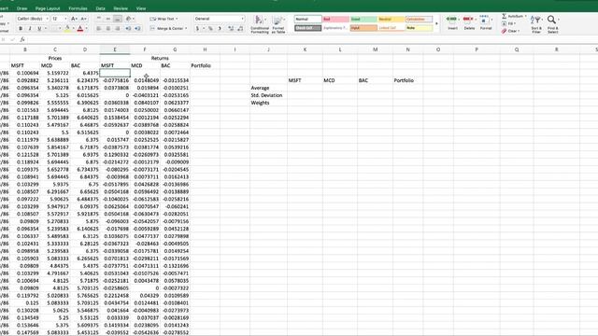The image size is (598, 336).
Task: Apply the Input cell style
Action: [x=363, y=28]
